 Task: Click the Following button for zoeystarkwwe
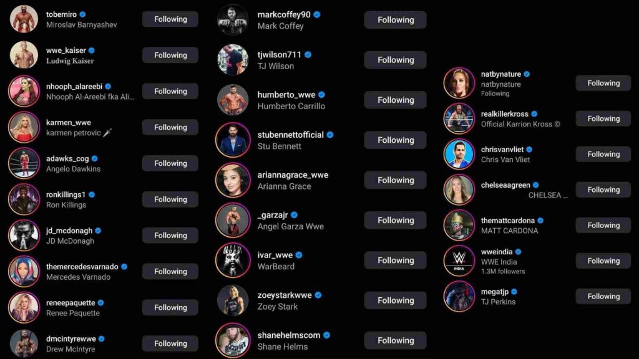point(395,300)
